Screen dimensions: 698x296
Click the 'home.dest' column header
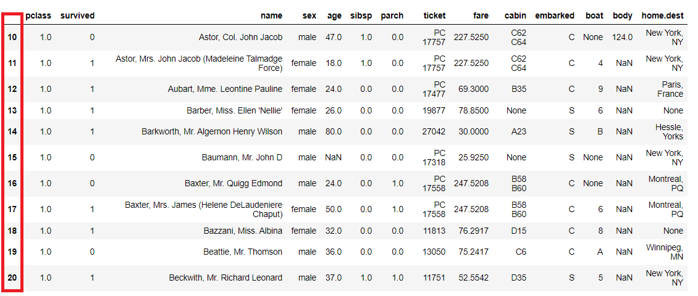(662, 15)
